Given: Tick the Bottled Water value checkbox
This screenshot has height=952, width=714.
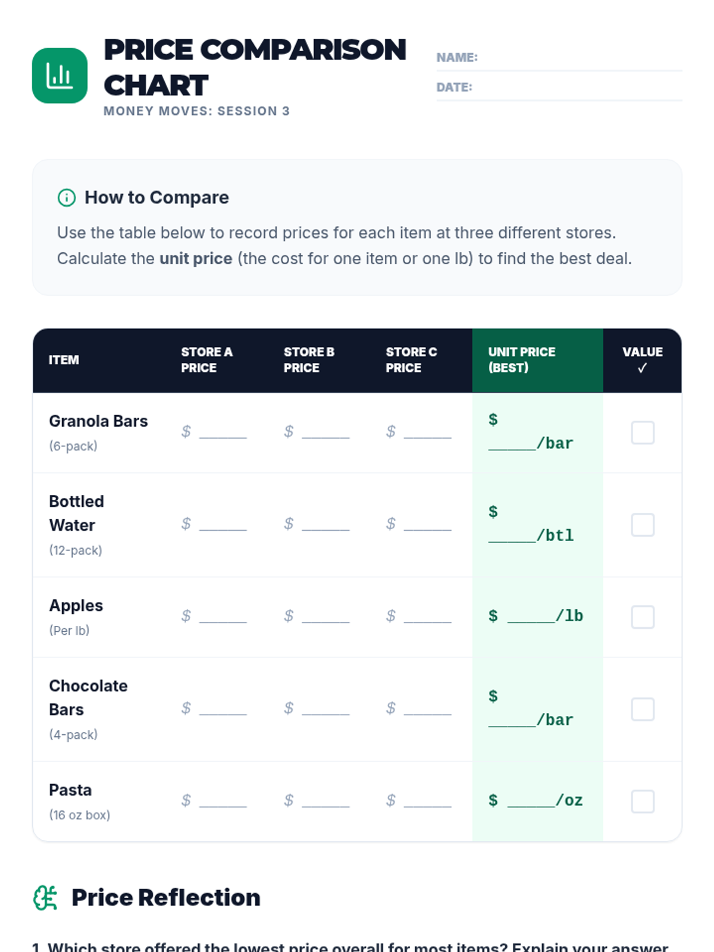Looking at the screenshot, I should coord(643,525).
